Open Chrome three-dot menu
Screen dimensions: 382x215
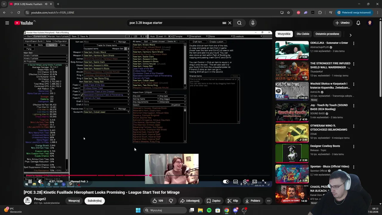pyautogui.click(x=377, y=13)
